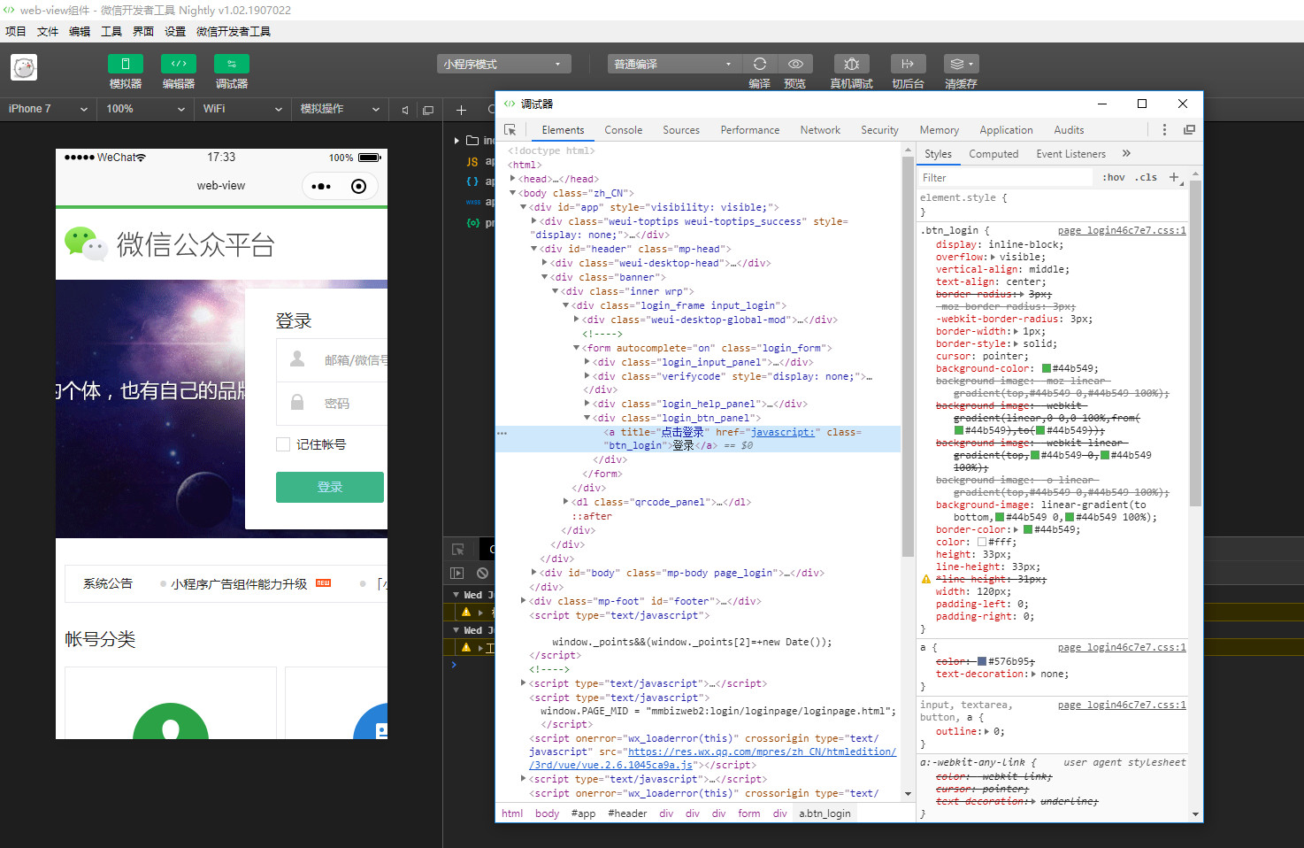Viewport: 1304px width, 848px height.
Task: Focus the Styles Filter input
Action: 1006,178
